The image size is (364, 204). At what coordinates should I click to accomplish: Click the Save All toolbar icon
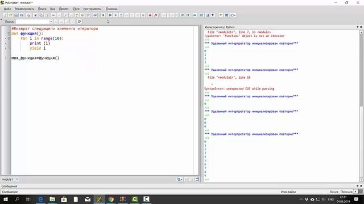coord(22,15)
